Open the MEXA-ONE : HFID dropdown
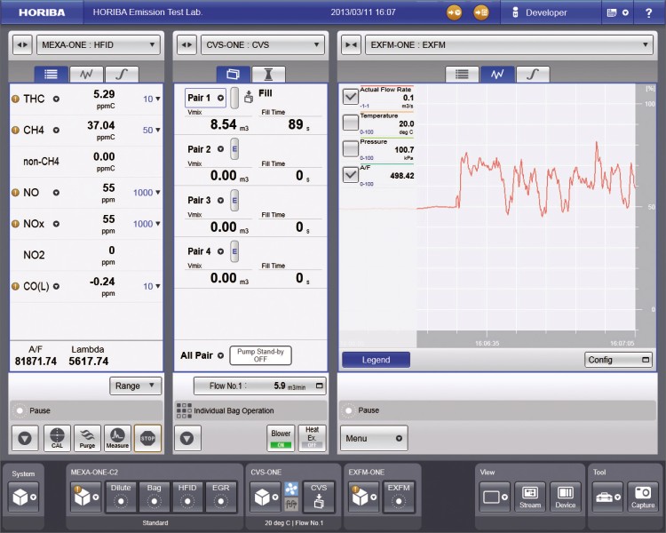The width and height of the screenshot is (666, 533). pyautogui.click(x=99, y=44)
